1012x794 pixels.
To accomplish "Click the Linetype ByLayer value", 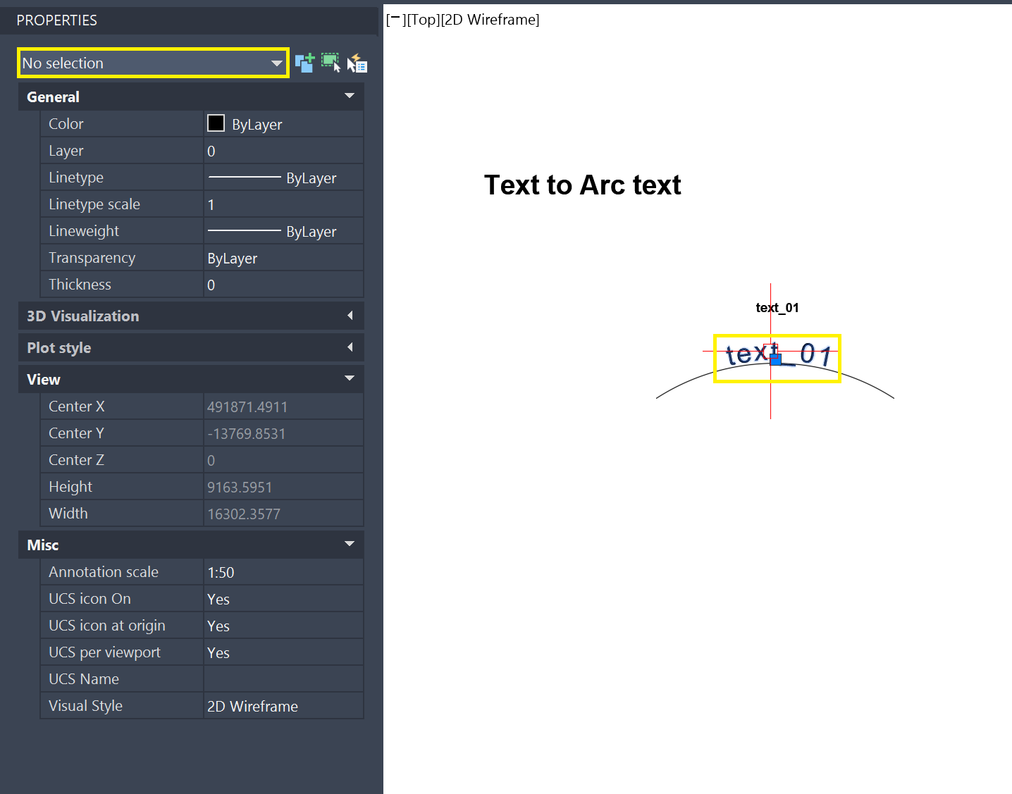I will pyautogui.click(x=283, y=178).
